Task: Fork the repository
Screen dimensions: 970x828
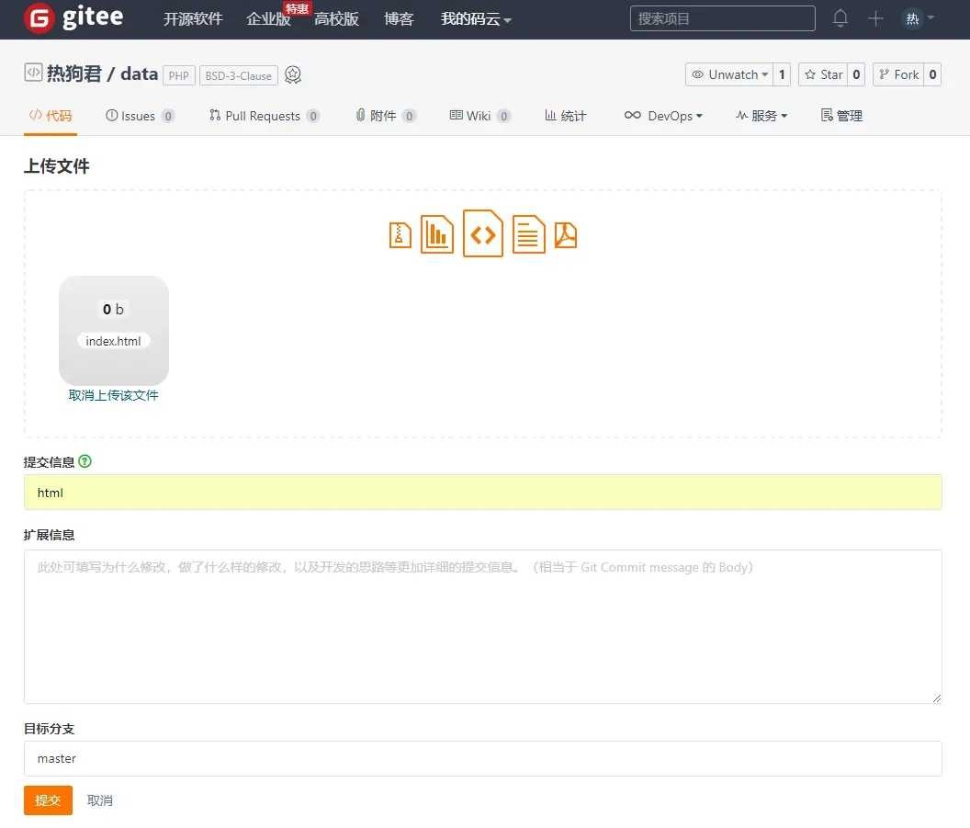Action: point(898,74)
